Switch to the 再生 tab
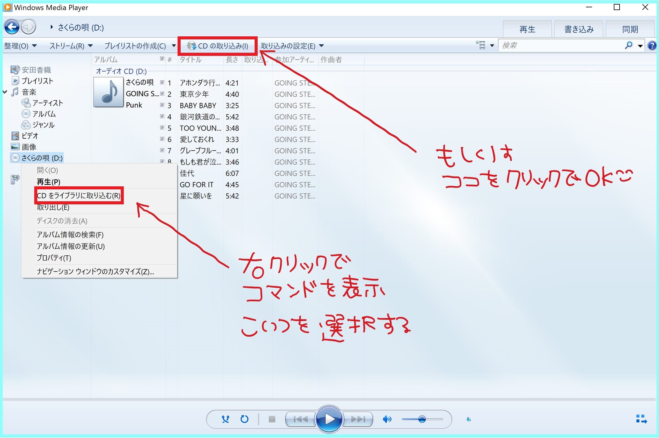Viewport: 659px width, 438px height. tap(527, 29)
